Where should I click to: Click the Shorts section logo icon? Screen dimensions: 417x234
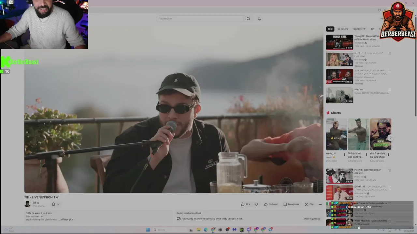click(x=328, y=113)
